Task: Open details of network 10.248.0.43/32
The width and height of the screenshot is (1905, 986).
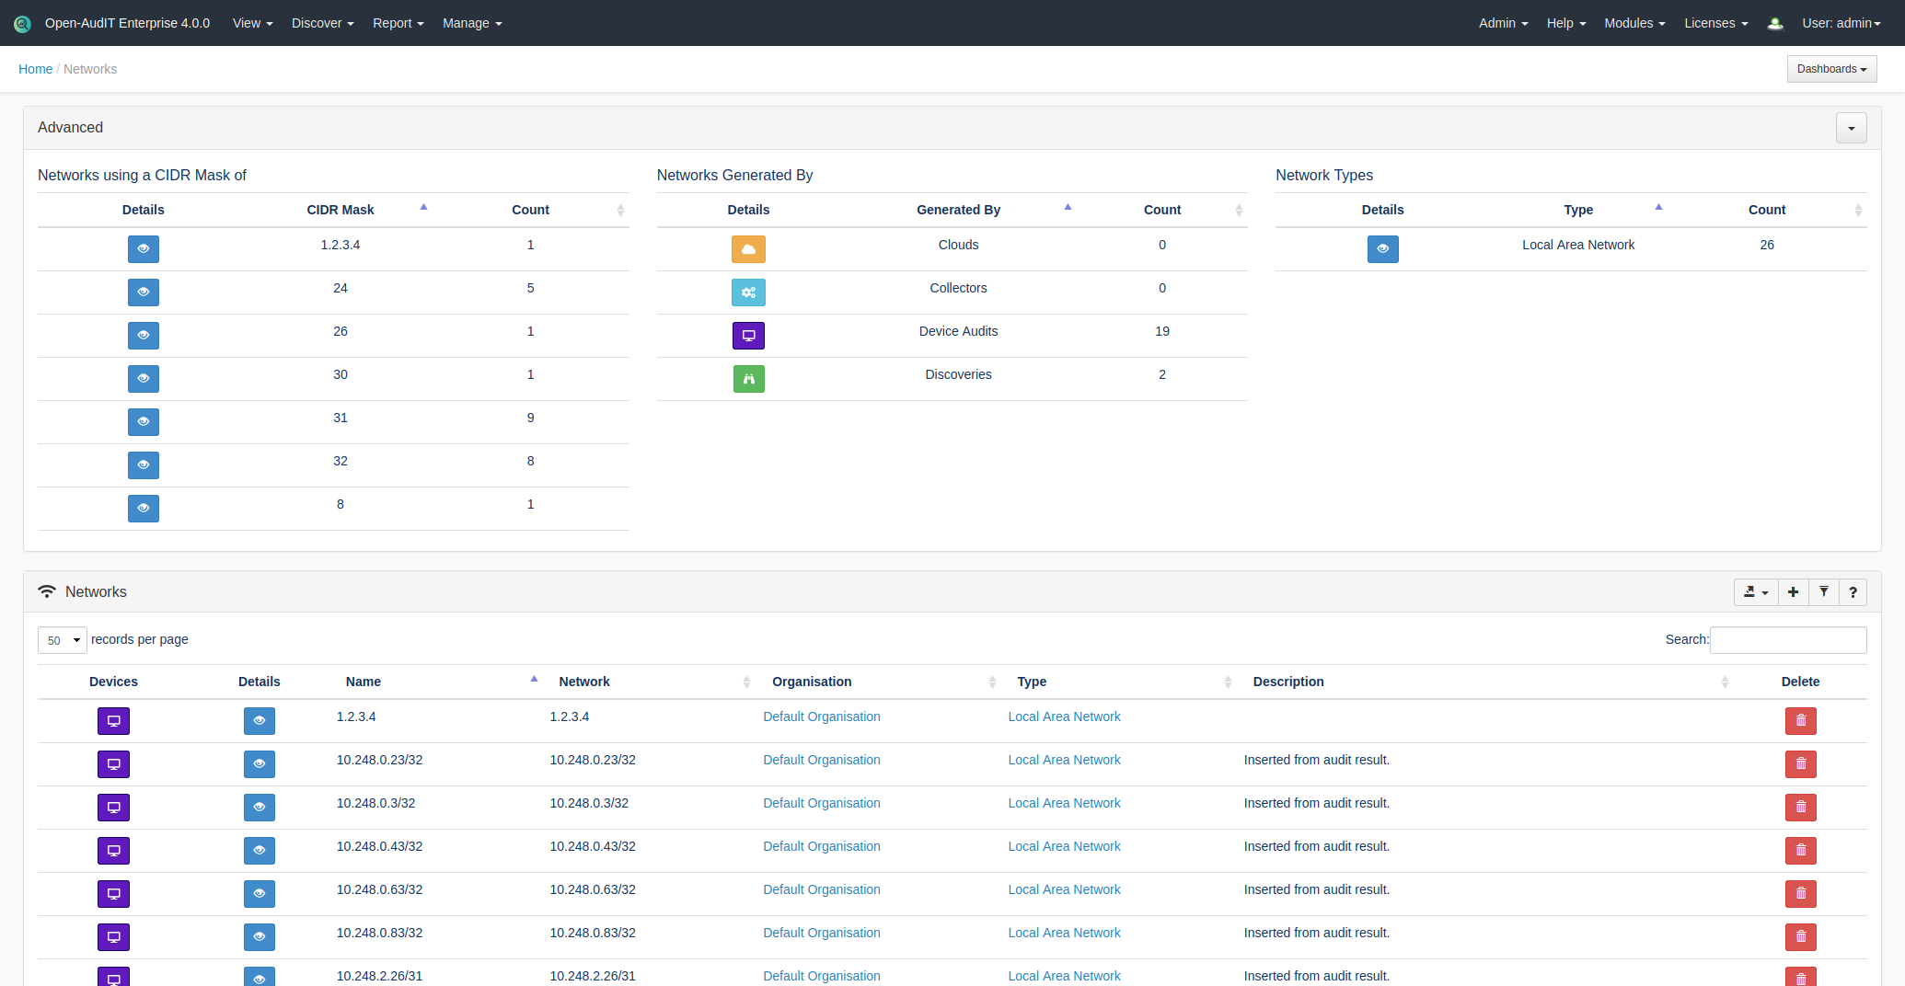Action: click(x=259, y=851)
